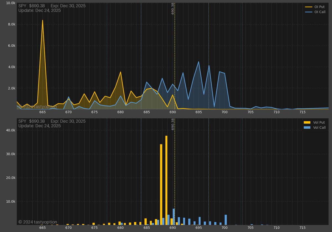Click the vertical 690.38 price marker label in the top chart

pos(173,9)
